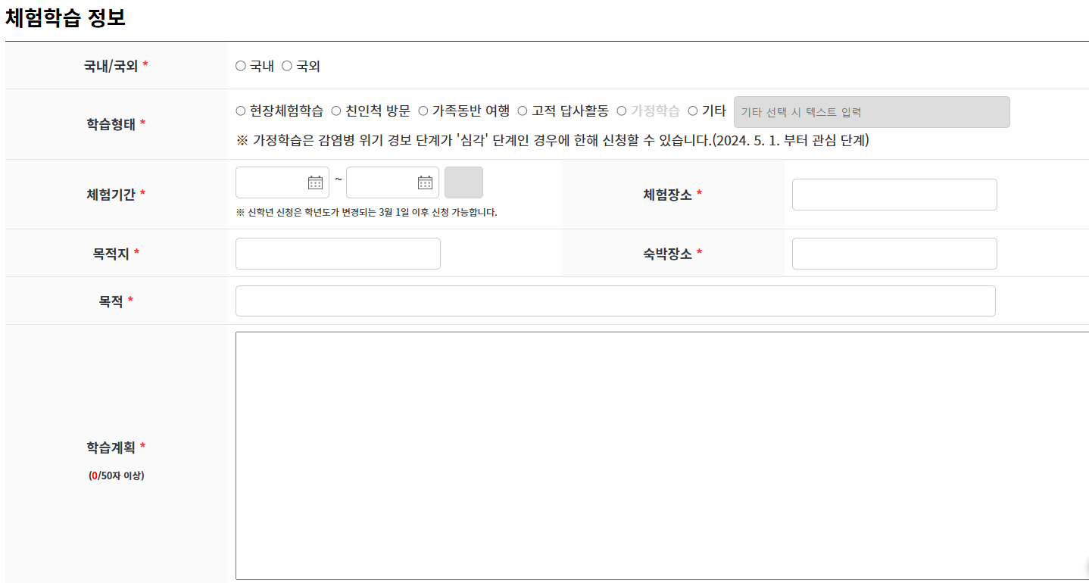Focus the 체험장소 (place) input field

pyautogui.click(x=894, y=195)
